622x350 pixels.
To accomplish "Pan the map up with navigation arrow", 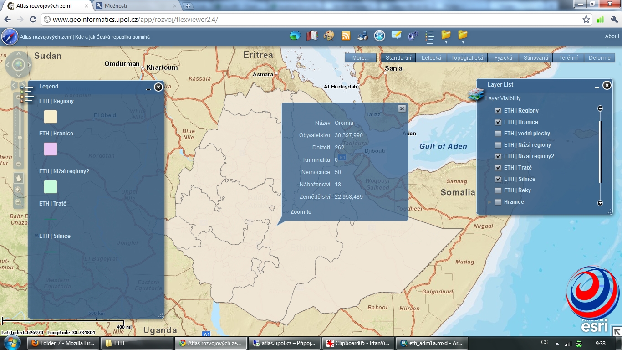I will click(x=18, y=55).
